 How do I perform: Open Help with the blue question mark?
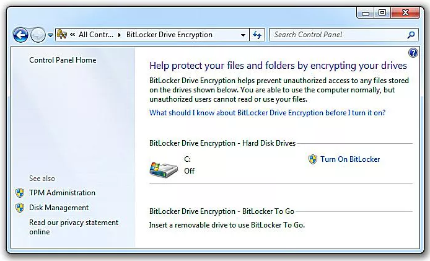click(413, 53)
